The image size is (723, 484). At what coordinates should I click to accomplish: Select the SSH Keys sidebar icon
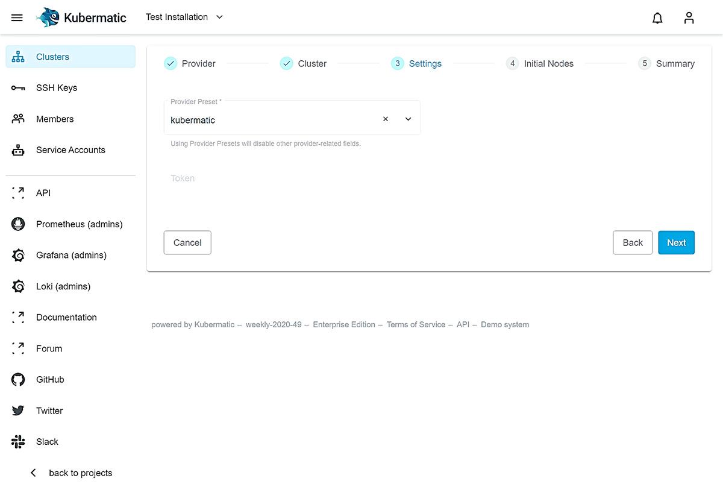[x=18, y=87]
